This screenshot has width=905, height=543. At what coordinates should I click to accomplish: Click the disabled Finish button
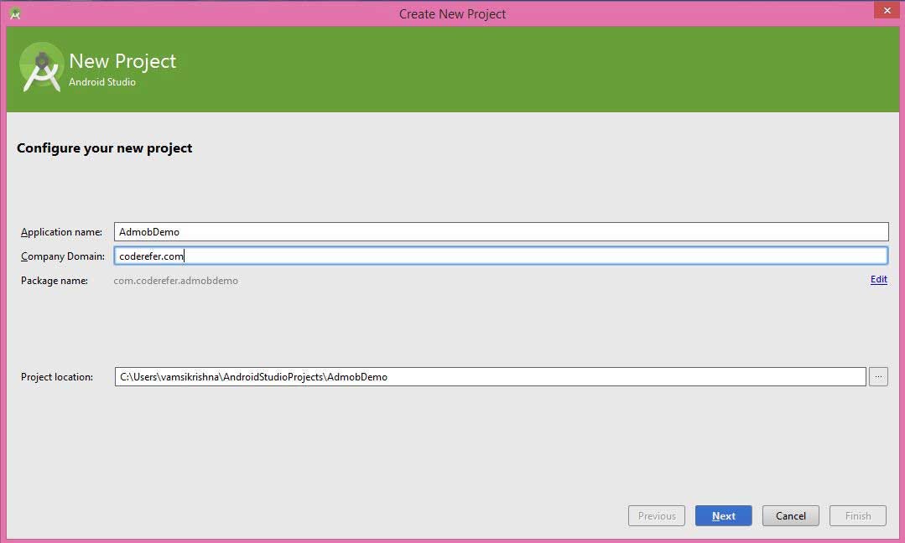(x=856, y=515)
